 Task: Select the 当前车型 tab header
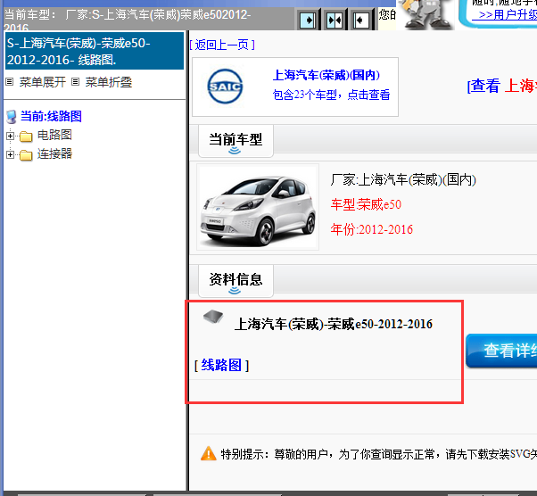point(235,140)
